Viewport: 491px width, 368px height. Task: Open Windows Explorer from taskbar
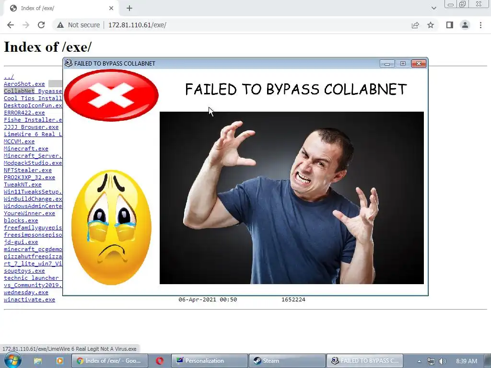point(38,361)
